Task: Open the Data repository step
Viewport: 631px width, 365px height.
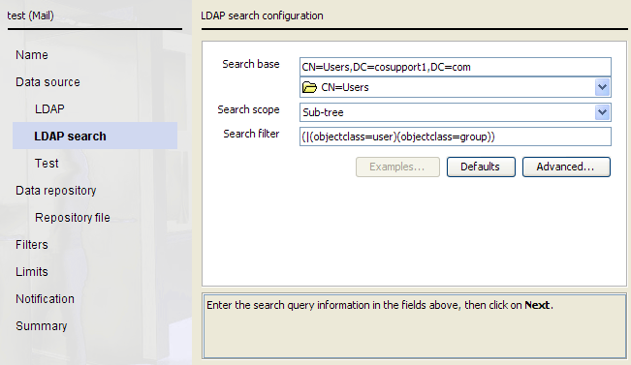Action: pyautogui.click(x=56, y=191)
